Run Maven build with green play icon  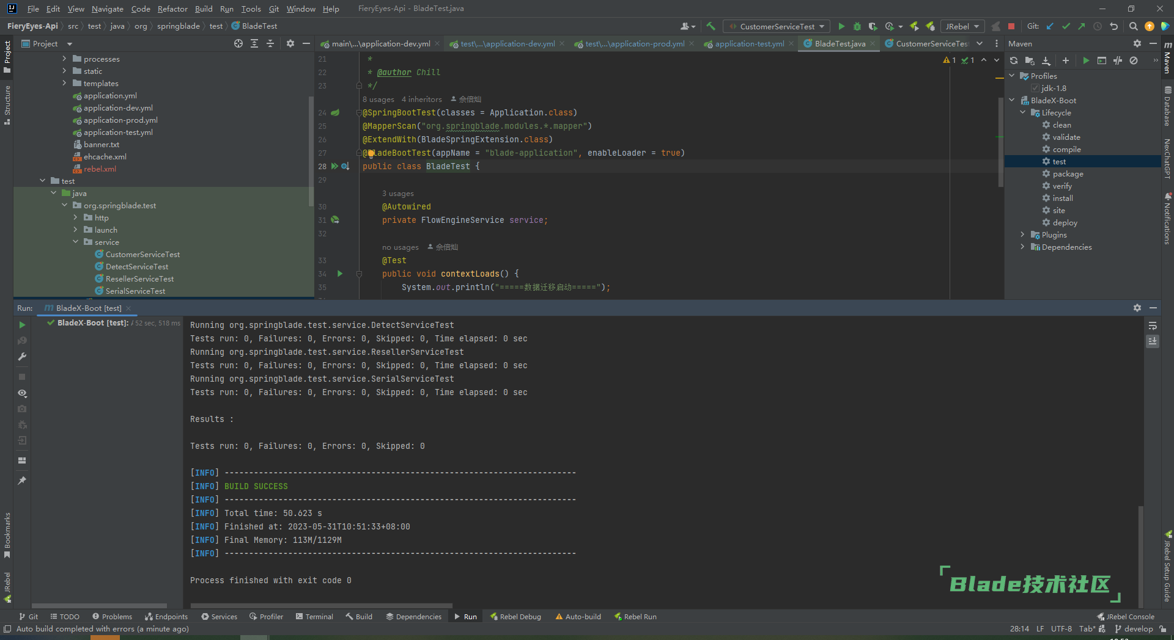1086,60
